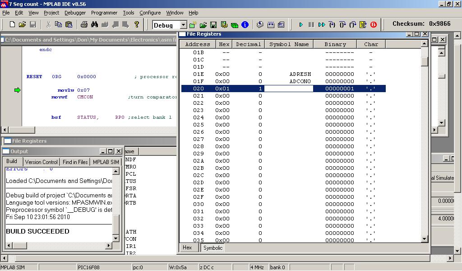Click the blue info icon in toolbar

coord(245,25)
